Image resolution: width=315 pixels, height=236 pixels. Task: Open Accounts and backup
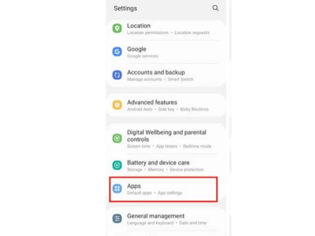click(x=166, y=75)
